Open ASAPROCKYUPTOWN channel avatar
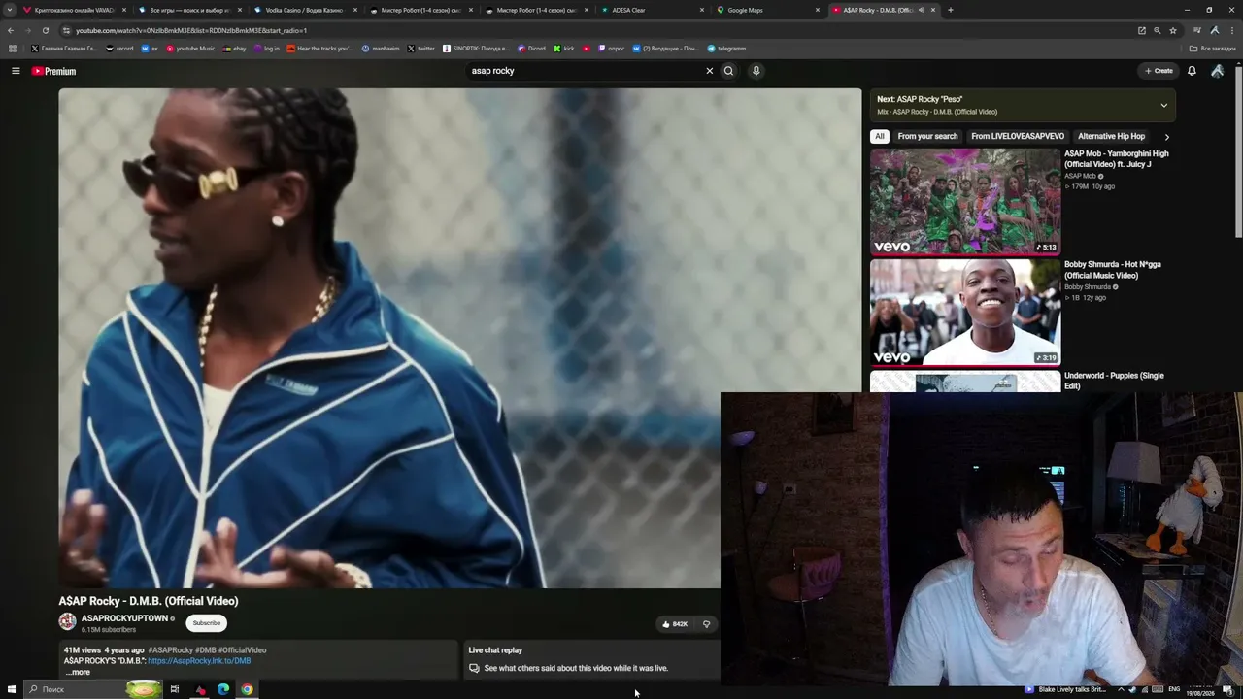 (67, 622)
